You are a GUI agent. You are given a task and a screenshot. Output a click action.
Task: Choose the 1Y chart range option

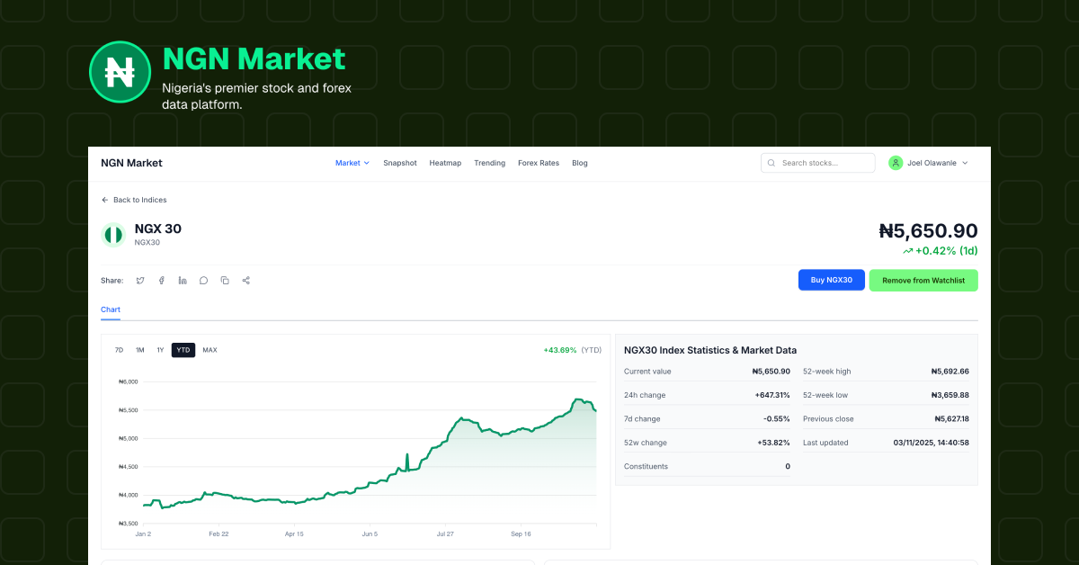point(160,350)
